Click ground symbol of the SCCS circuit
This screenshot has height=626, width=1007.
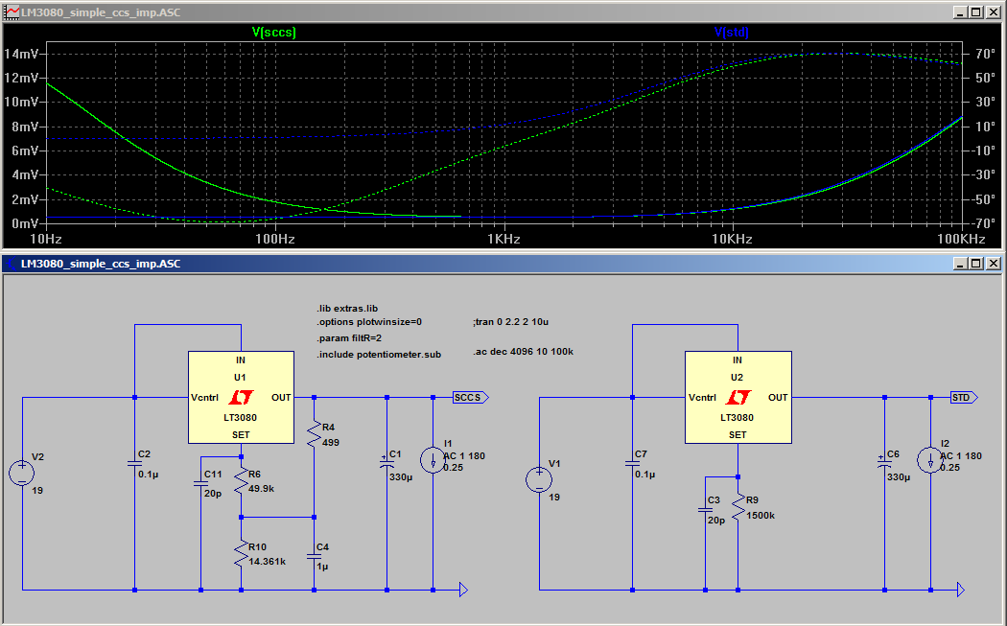(463, 590)
